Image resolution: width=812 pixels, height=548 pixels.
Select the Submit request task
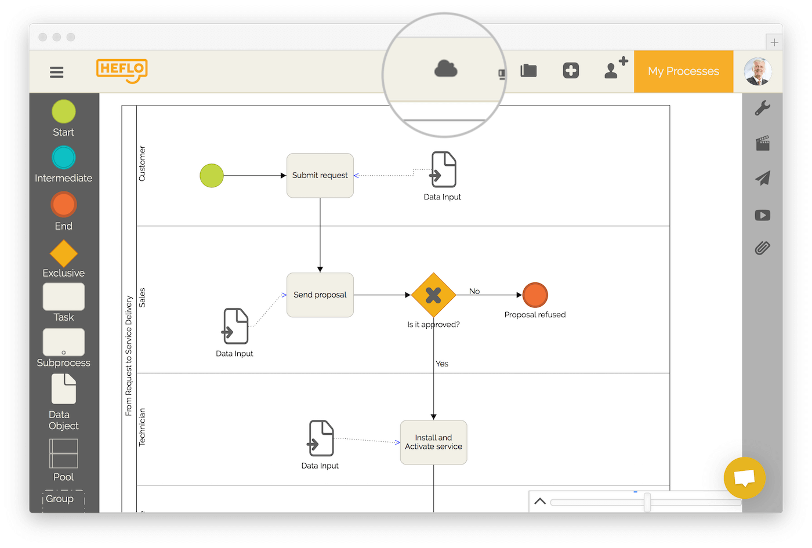[x=320, y=176]
